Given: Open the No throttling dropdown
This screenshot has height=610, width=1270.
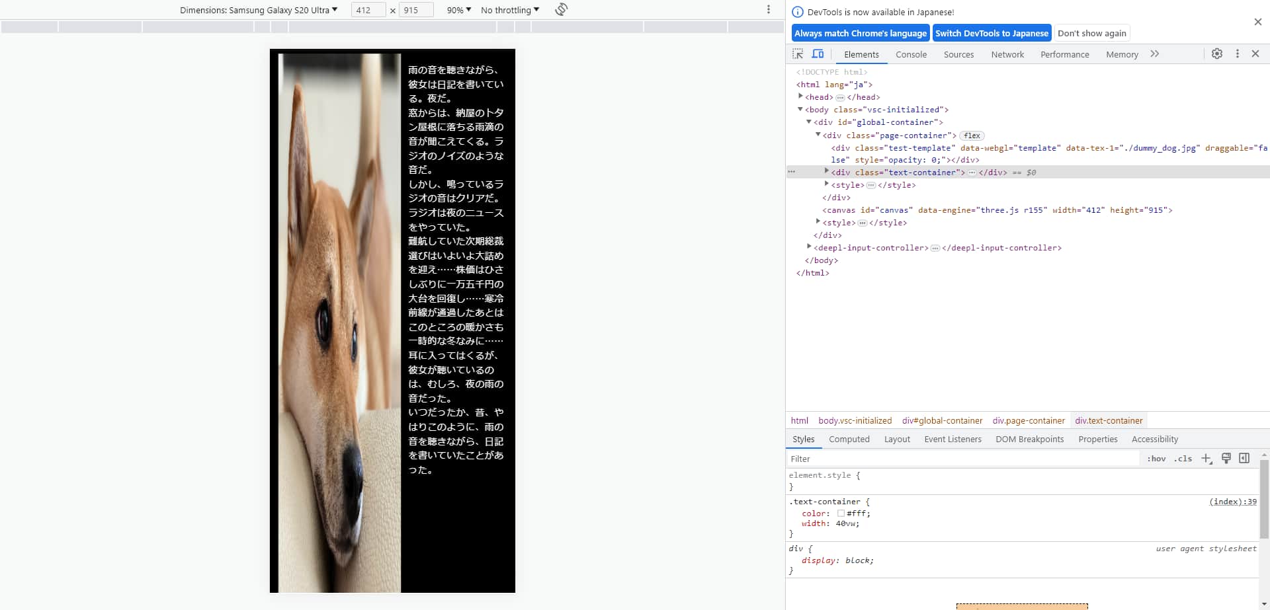Looking at the screenshot, I should (509, 10).
